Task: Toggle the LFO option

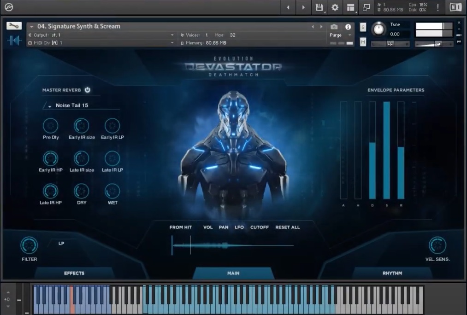Action: point(239,227)
